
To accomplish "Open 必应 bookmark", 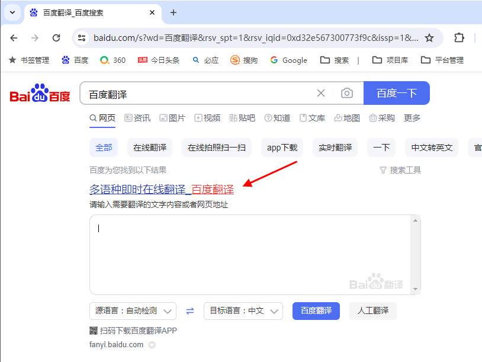I will click(x=205, y=60).
